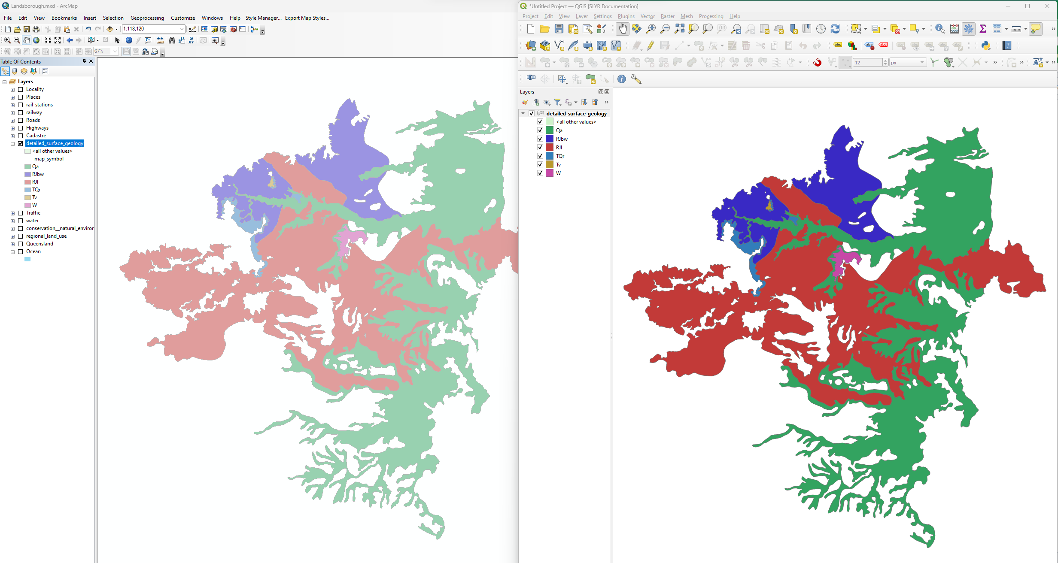
Task: Open ArcMap Add Data button
Action: tap(110, 29)
